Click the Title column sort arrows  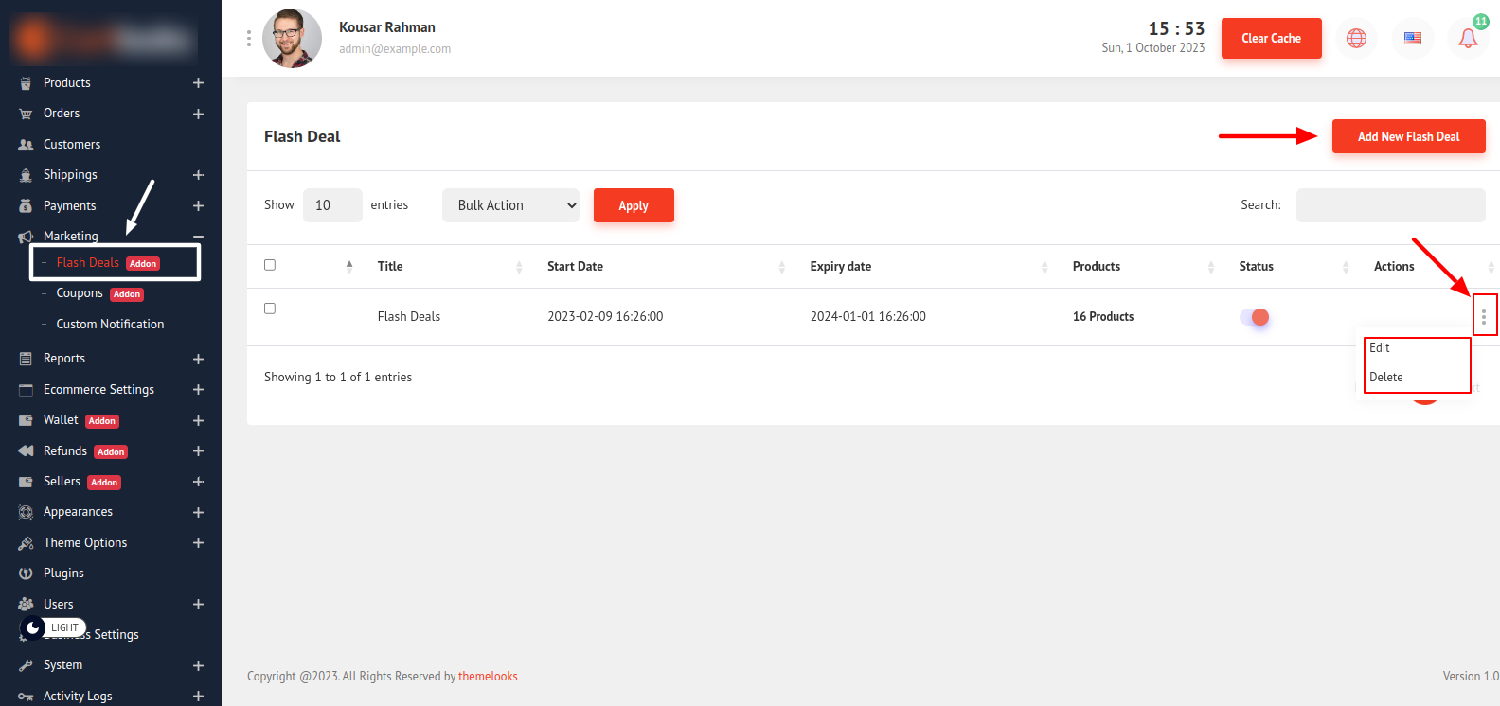[519, 268]
